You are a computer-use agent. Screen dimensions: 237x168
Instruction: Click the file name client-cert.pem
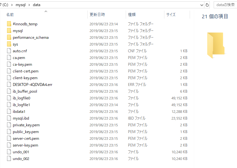pyautogui.click(x=26, y=71)
